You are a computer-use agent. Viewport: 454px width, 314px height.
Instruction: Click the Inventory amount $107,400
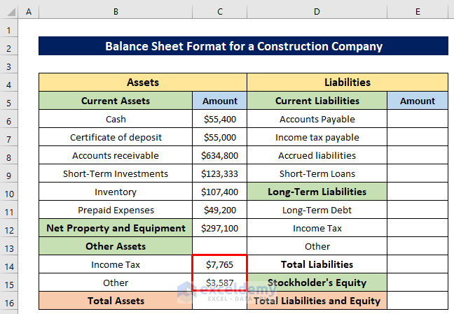[x=219, y=192]
